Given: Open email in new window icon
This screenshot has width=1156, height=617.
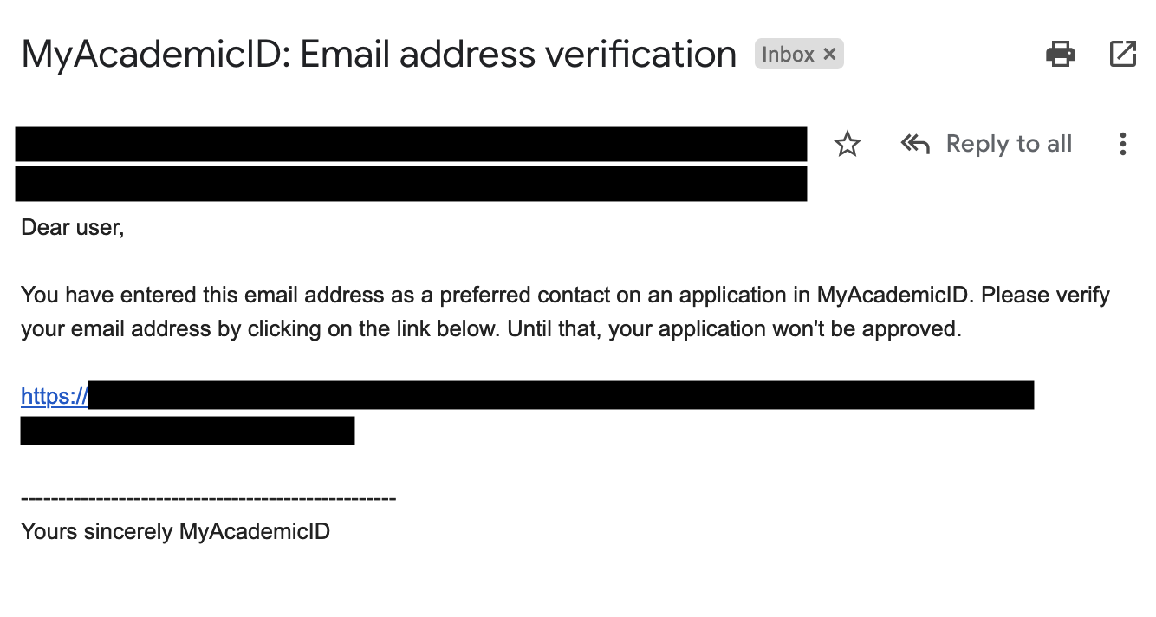Looking at the screenshot, I should click(1123, 55).
